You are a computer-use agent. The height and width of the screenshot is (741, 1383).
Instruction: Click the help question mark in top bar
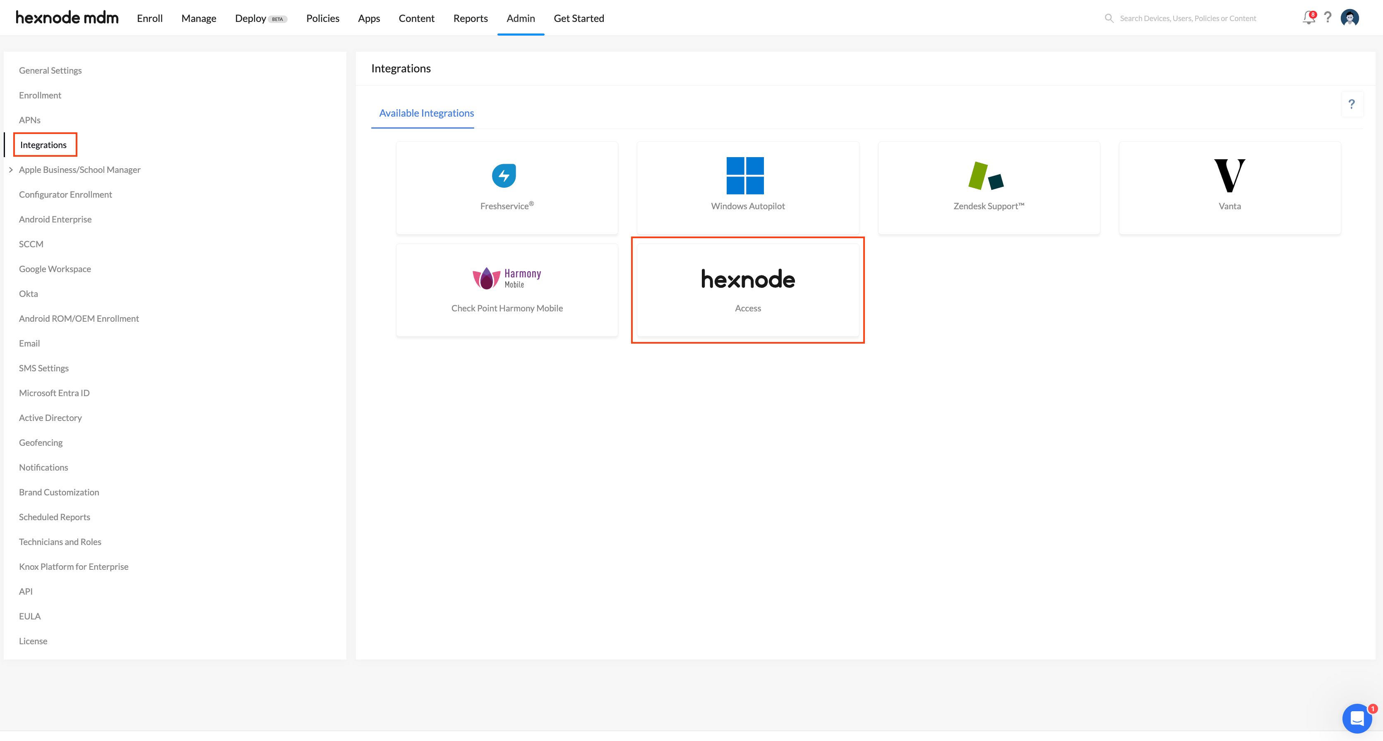point(1328,18)
